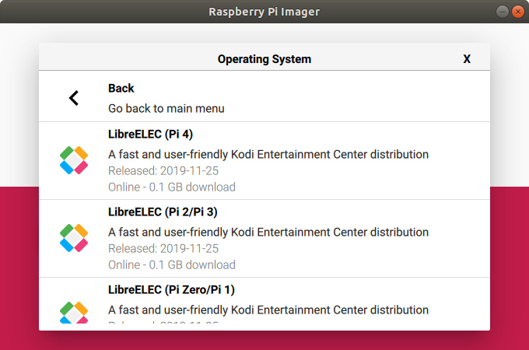
Task: Close the Raspberry Pi Imager window
Action: (x=518, y=12)
